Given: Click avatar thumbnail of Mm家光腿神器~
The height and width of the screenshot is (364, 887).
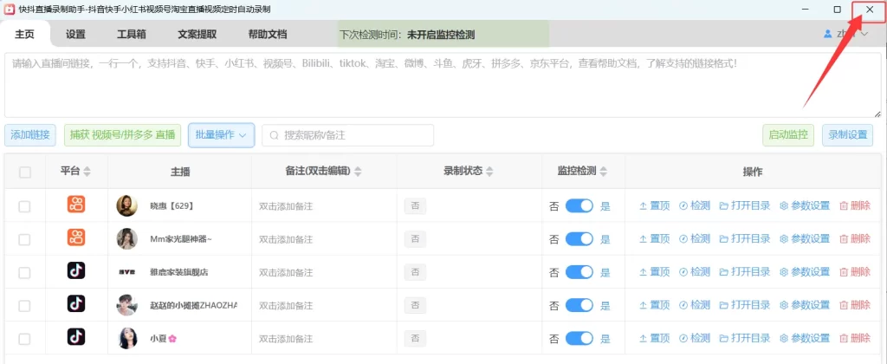Looking at the screenshot, I should [x=127, y=239].
